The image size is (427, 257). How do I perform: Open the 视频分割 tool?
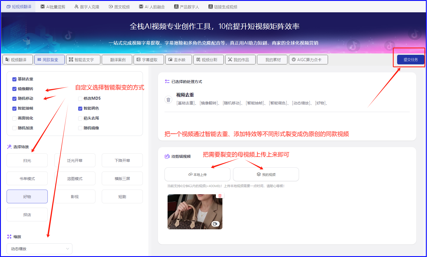click(x=208, y=59)
